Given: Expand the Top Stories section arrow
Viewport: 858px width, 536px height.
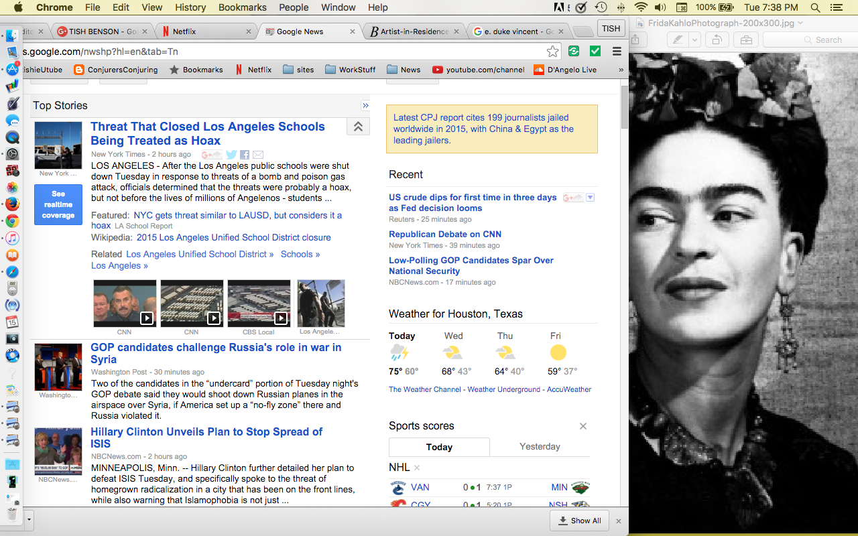Looking at the screenshot, I should point(365,105).
